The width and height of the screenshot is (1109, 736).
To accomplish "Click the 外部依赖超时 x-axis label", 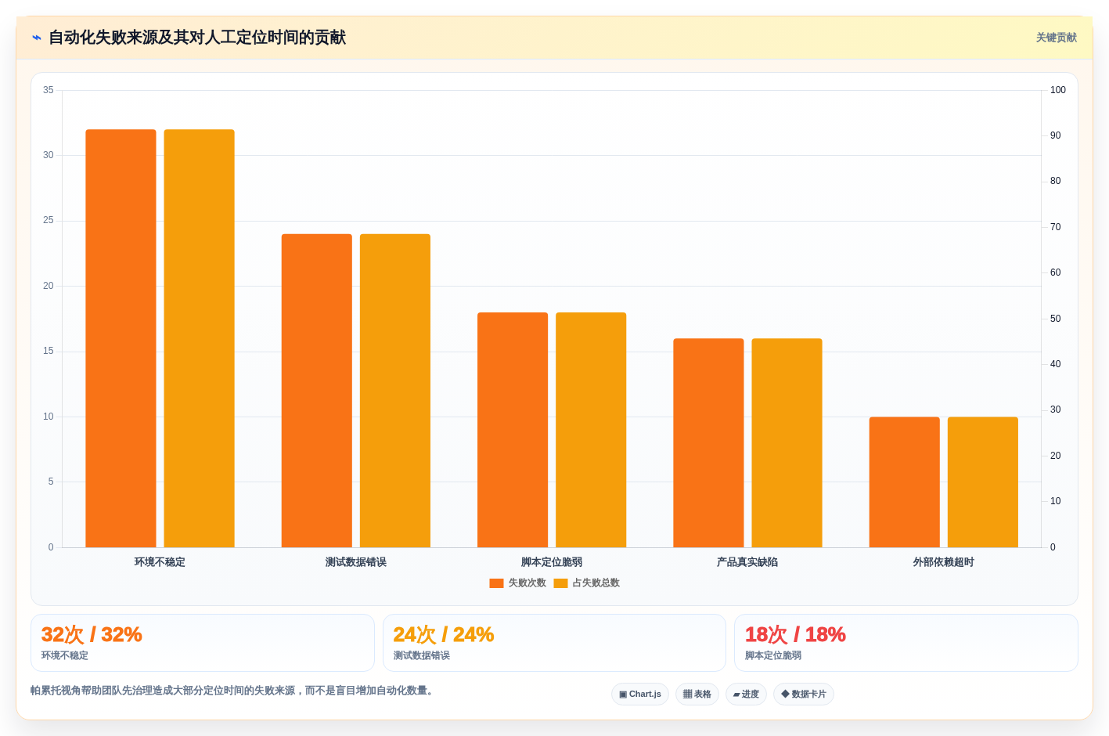I will coord(944,562).
